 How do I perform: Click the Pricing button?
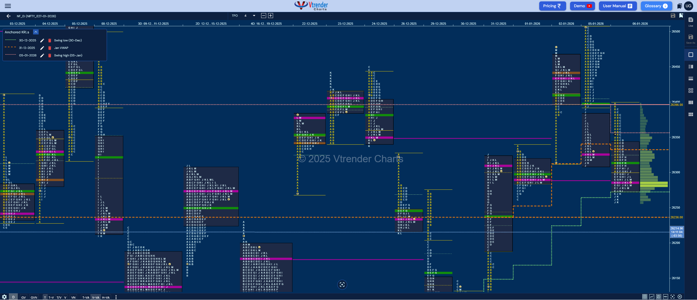[x=552, y=6]
